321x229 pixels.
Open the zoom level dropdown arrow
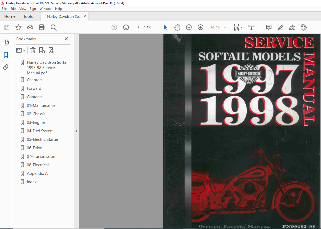225,27
